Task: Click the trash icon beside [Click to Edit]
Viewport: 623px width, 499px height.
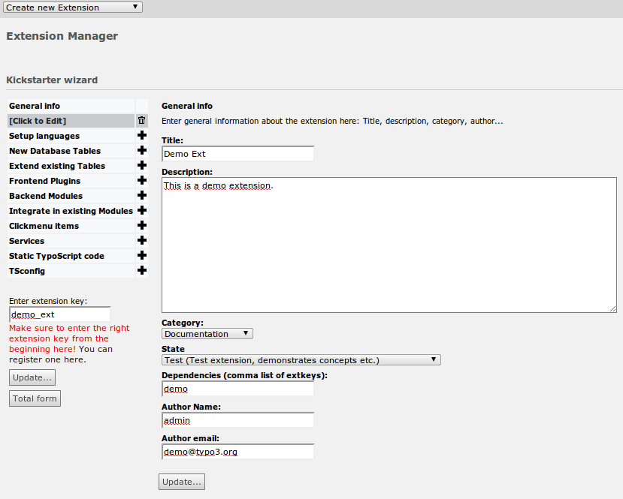Action: [141, 121]
